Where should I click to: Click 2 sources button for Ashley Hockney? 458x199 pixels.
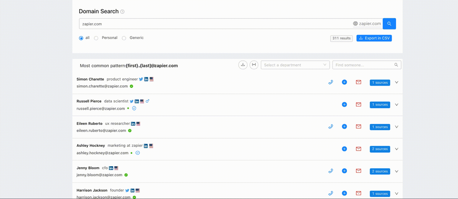(380, 149)
